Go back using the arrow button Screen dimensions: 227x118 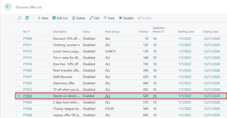[x=8, y=7]
